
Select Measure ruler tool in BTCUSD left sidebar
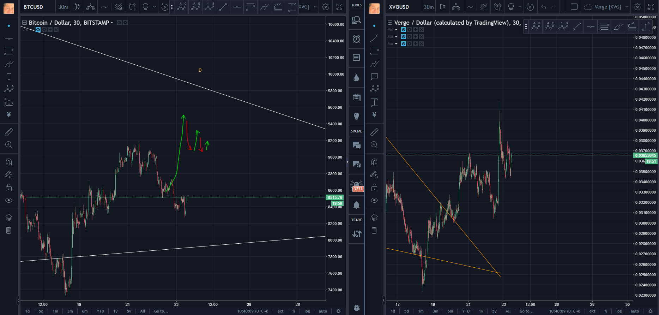pos(9,132)
